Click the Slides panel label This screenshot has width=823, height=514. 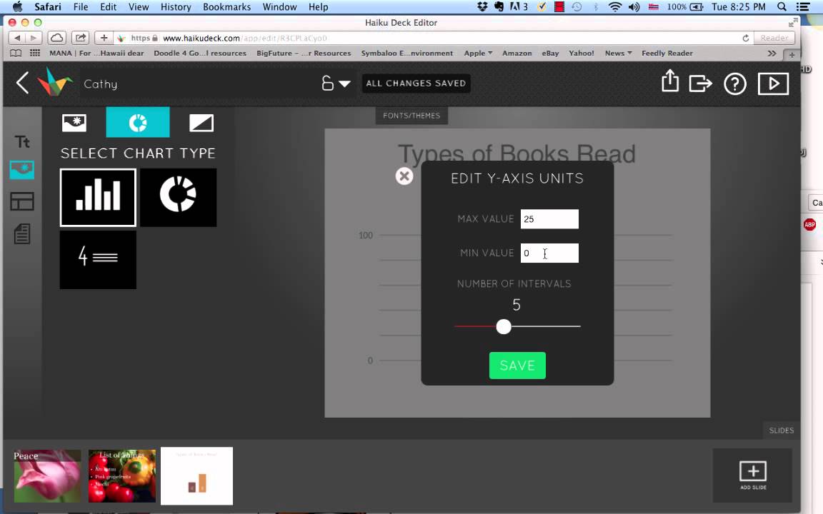[781, 430]
